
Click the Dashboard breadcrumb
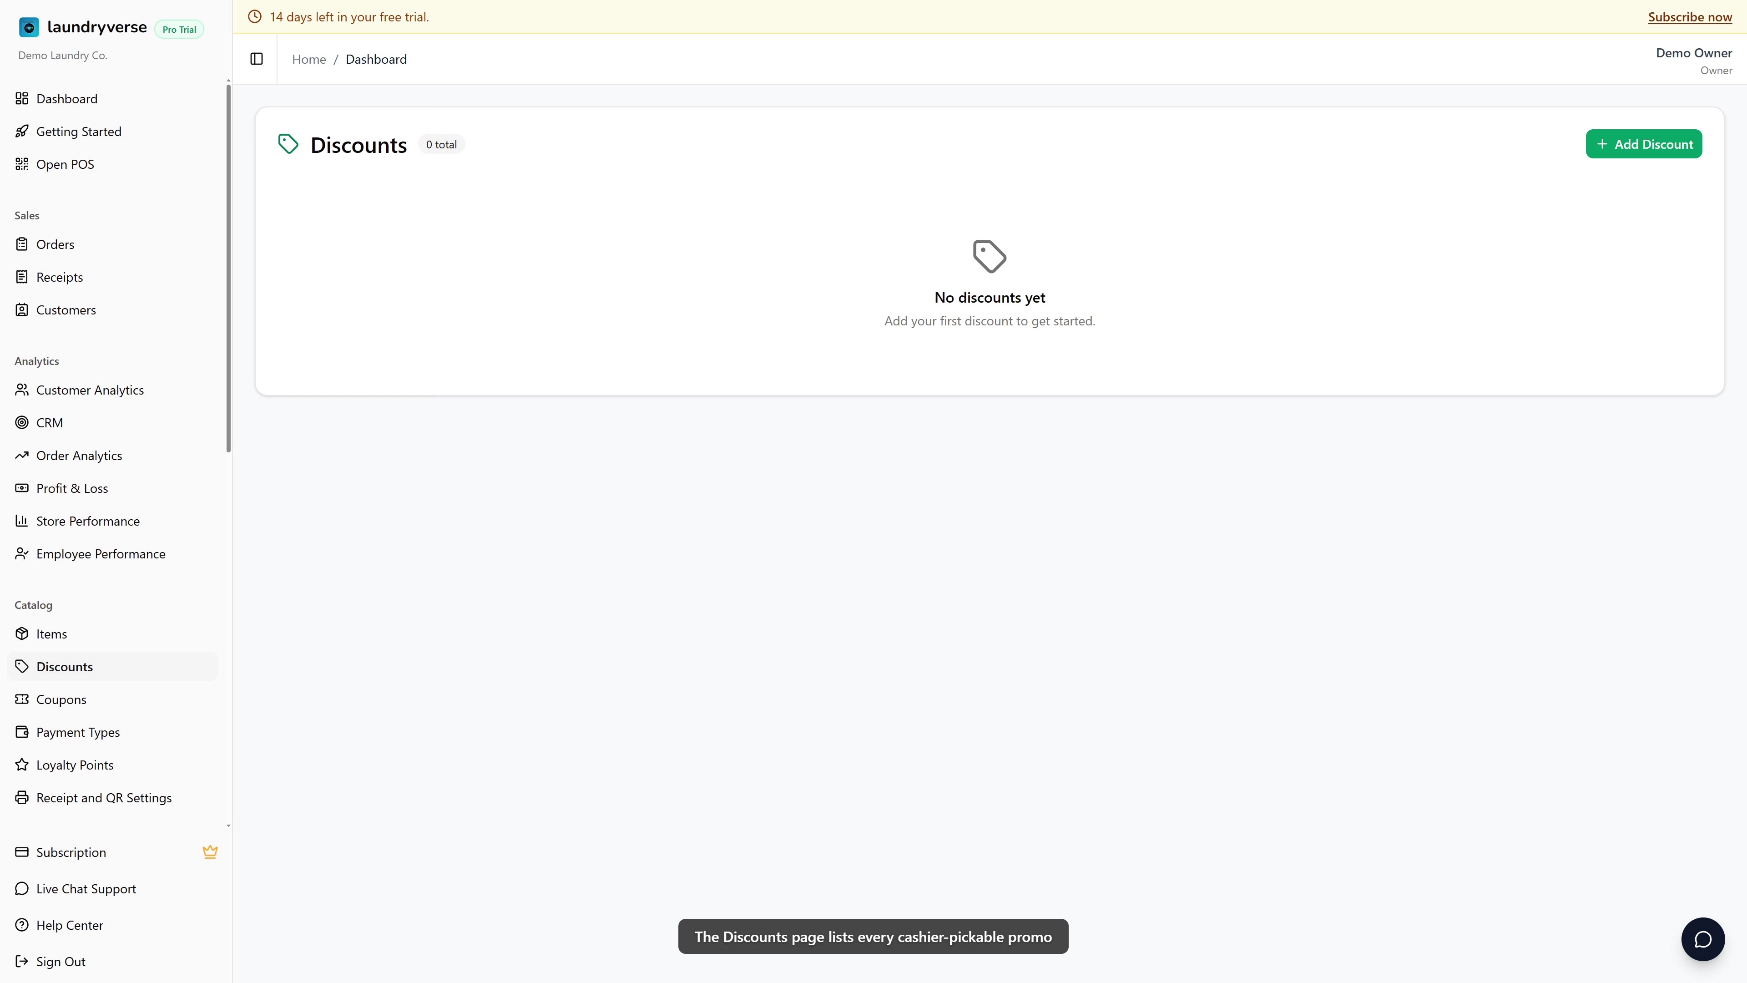[x=376, y=59]
